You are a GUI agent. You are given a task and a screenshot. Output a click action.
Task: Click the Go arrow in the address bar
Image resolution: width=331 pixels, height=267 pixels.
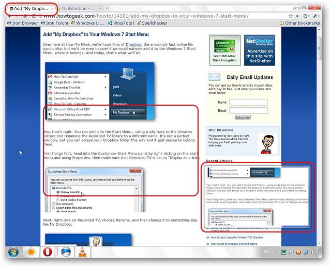298,16
